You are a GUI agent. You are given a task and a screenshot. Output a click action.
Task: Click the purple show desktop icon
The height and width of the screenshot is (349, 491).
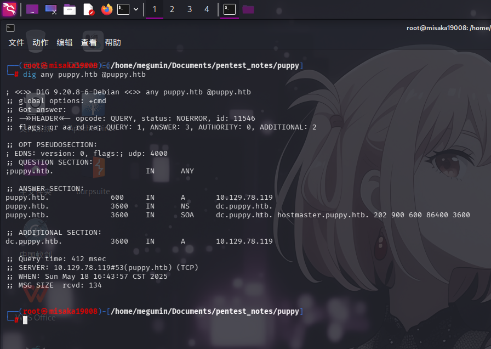pyautogui.click(x=32, y=9)
